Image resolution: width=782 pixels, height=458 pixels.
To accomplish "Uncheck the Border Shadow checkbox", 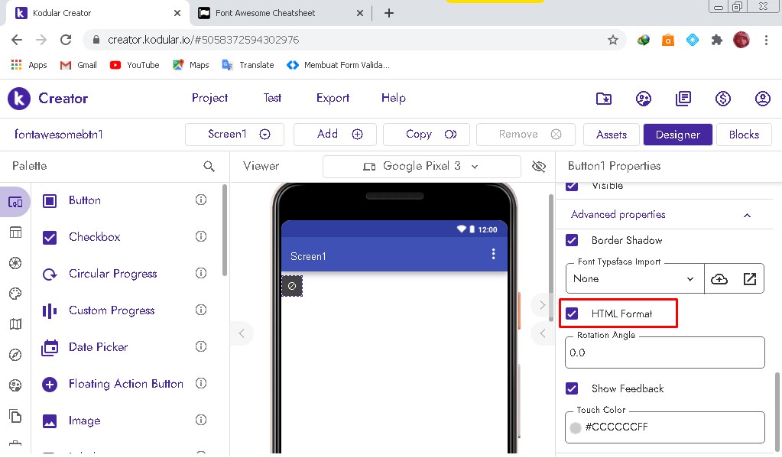I will 572,241.
